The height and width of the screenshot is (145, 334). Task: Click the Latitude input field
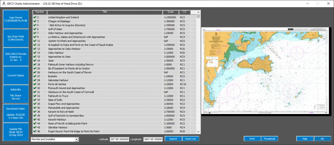[119, 139]
